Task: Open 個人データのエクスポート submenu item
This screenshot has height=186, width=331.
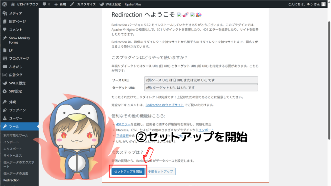Action: point(19,164)
